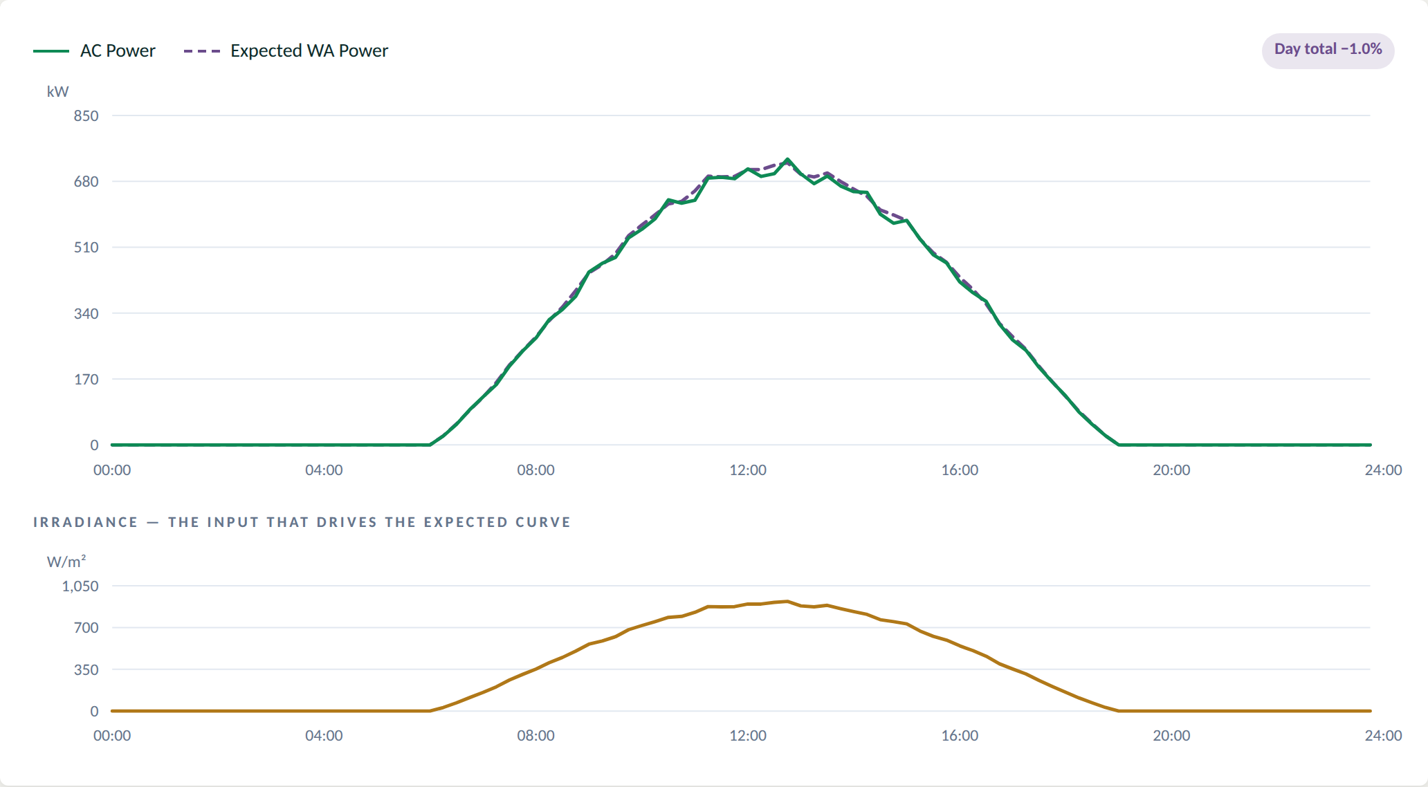Click the 20:00 label under the irradiance chart
Image resolution: width=1428 pixels, height=787 pixels.
point(1171,735)
